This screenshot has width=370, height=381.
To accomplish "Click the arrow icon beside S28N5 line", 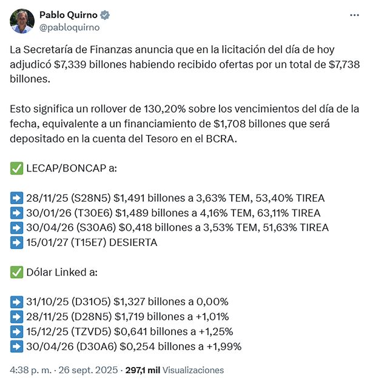I will tap(16, 198).
